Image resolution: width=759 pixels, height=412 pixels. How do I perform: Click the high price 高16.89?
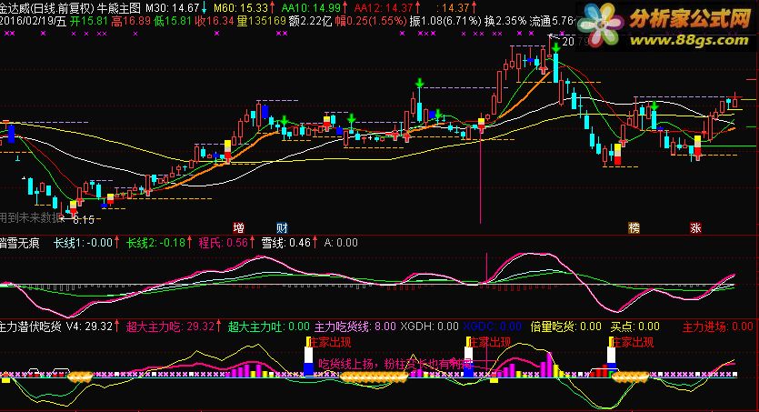coord(131,21)
